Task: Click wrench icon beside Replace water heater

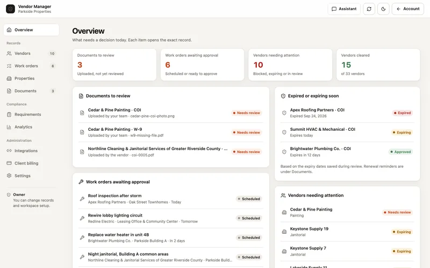Action: tap(82, 237)
